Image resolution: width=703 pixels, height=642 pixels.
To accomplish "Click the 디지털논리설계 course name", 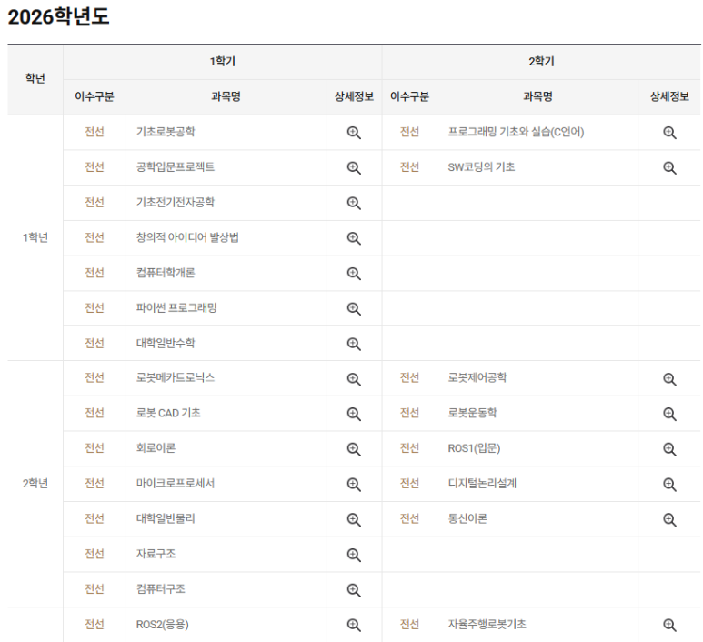I will click(x=482, y=483).
